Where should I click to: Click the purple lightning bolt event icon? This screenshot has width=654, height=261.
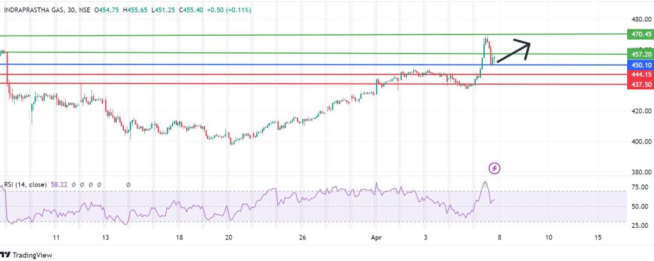pos(494,168)
